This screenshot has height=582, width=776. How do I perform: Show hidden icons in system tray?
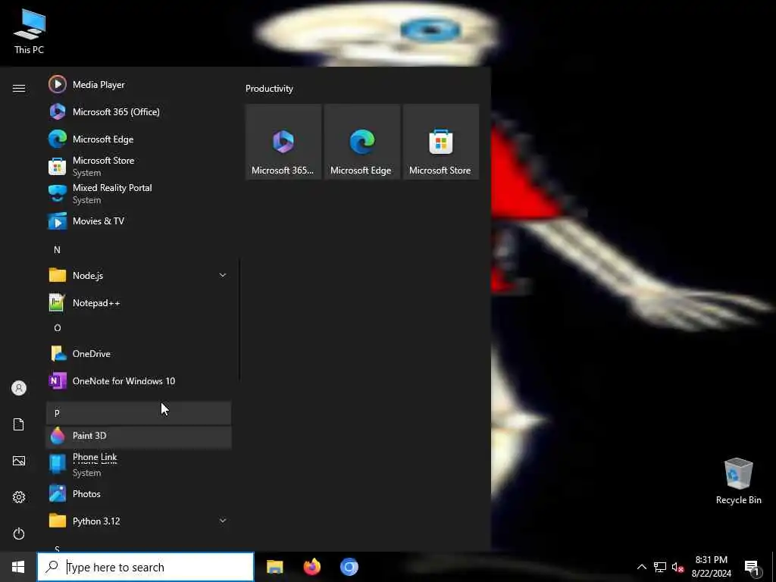coord(641,567)
